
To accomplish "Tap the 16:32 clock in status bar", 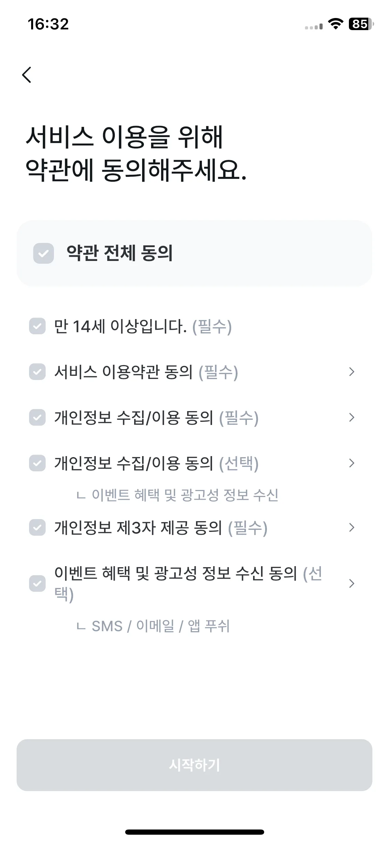I will 48,24.
